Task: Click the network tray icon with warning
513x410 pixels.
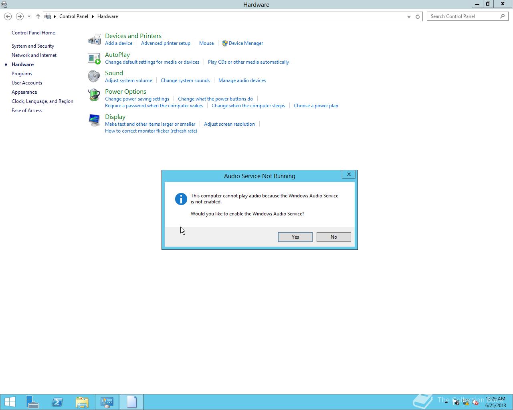Action: pos(466,403)
